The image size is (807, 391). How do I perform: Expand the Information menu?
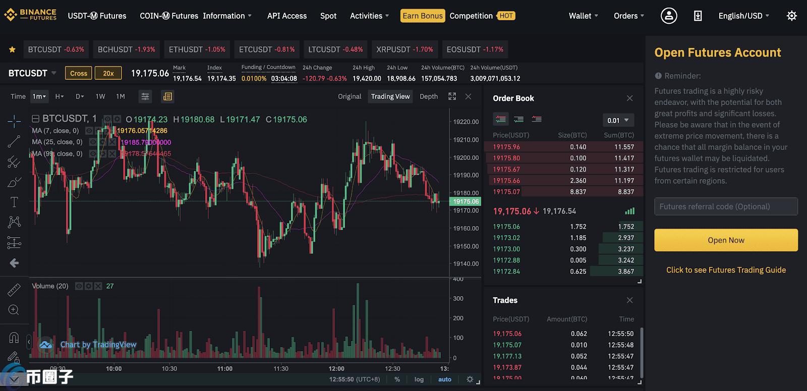[x=227, y=16]
